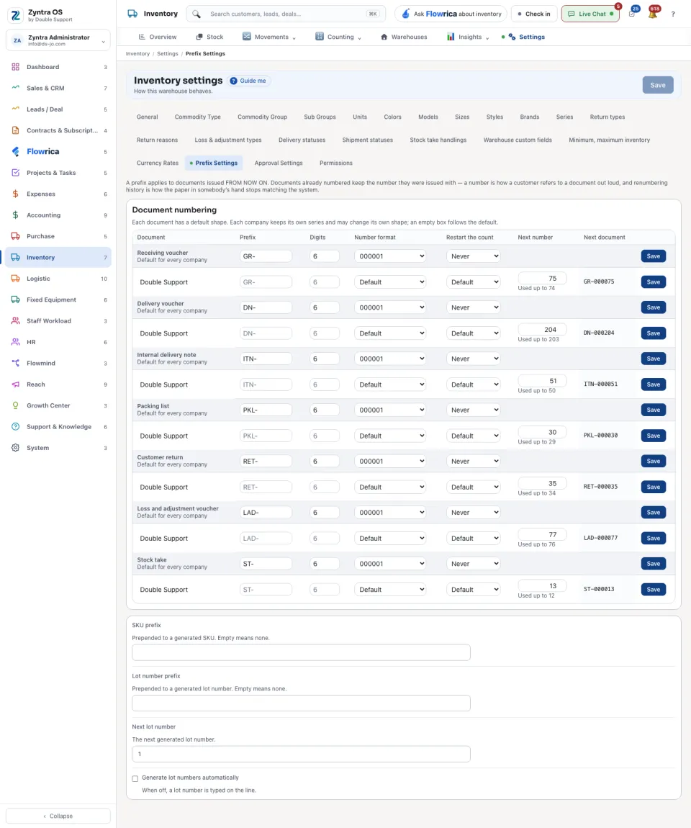691x828 pixels.
Task: Open the Dashboard sidebar icon
Action: tap(15, 67)
